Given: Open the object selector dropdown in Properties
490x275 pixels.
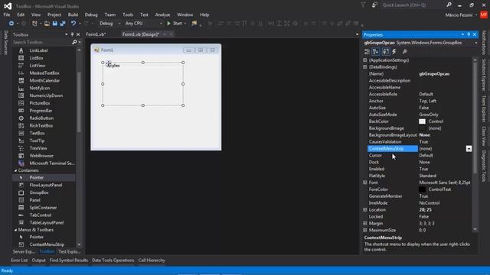Looking at the screenshot, I should coord(476,43).
